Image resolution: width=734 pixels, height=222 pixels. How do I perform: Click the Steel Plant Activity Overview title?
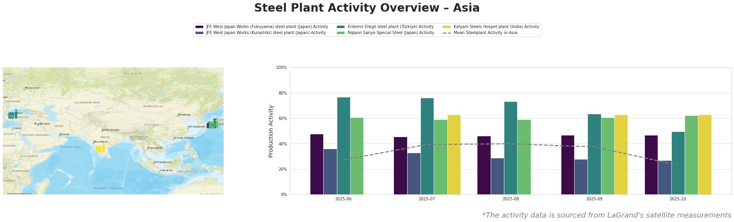point(367,8)
